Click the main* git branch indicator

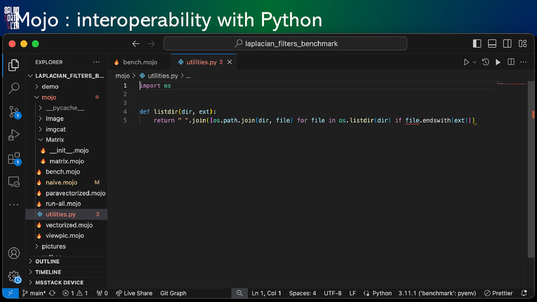34,293
